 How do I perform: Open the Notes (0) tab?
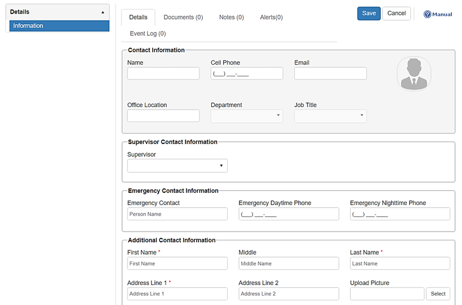point(231,18)
